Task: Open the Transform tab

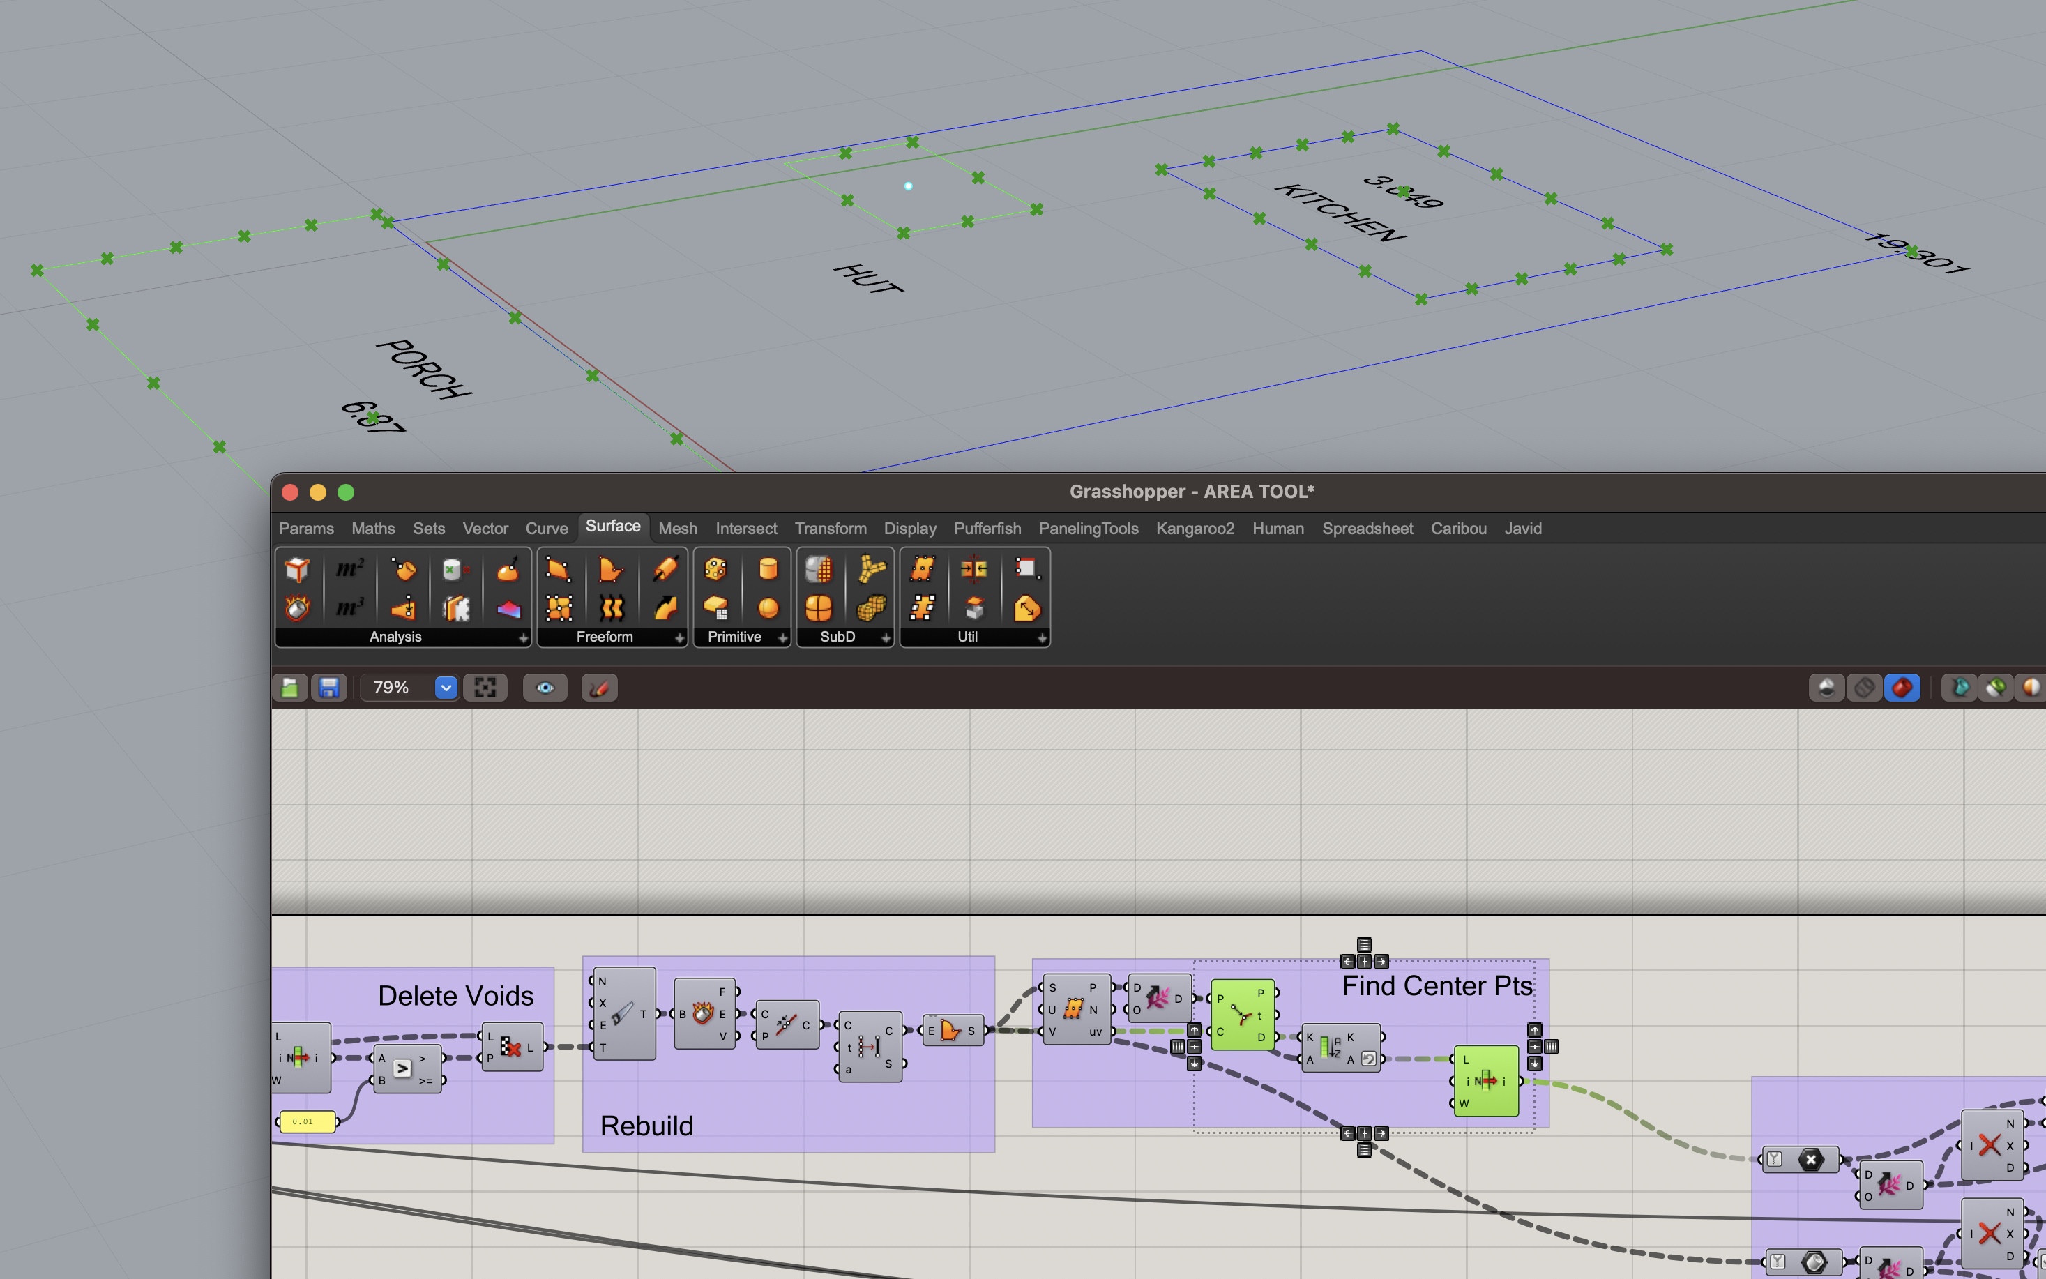Action: click(830, 529)
